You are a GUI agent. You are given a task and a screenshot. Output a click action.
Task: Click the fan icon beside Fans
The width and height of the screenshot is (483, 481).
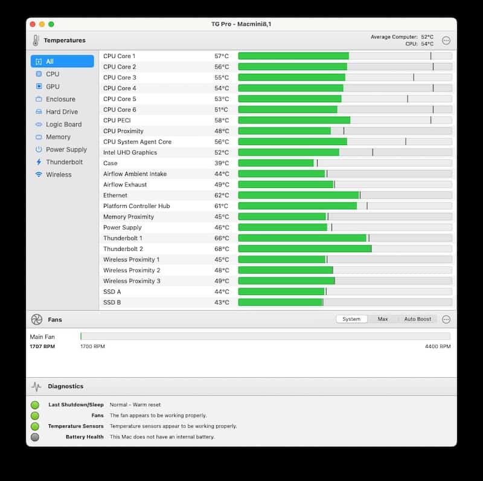coord(37,320)
